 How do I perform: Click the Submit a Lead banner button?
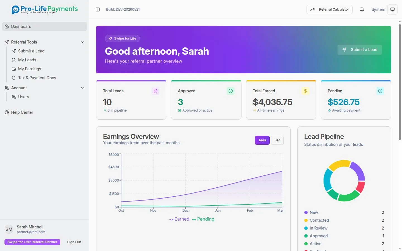point(360,50)
